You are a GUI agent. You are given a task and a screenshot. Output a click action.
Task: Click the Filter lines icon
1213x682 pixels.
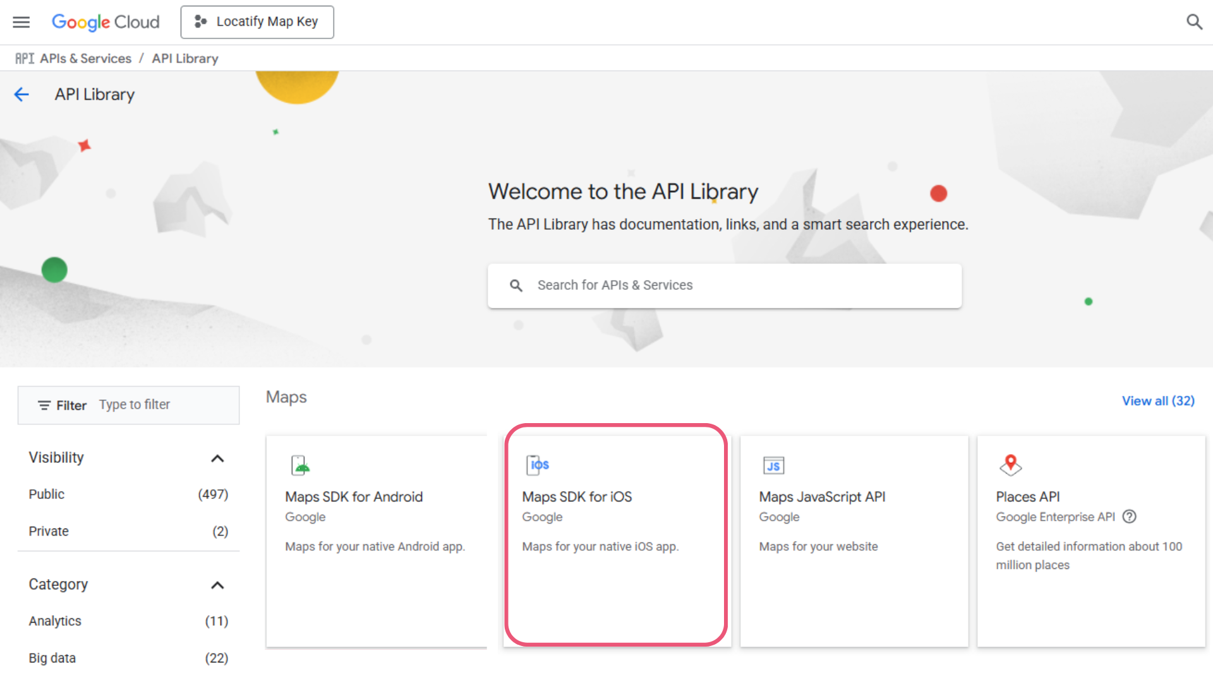click(44, 405)
